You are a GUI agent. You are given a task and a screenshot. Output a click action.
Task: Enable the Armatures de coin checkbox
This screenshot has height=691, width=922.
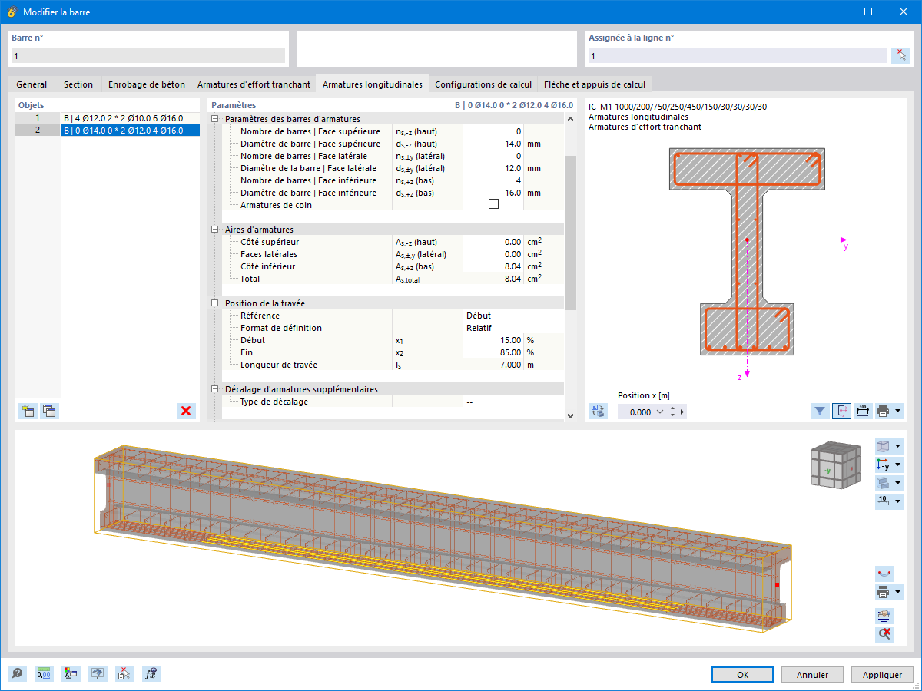pos(493,204)
